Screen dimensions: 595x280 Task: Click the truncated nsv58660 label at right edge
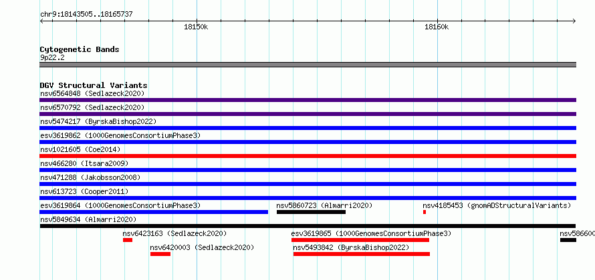pos(577,233)
